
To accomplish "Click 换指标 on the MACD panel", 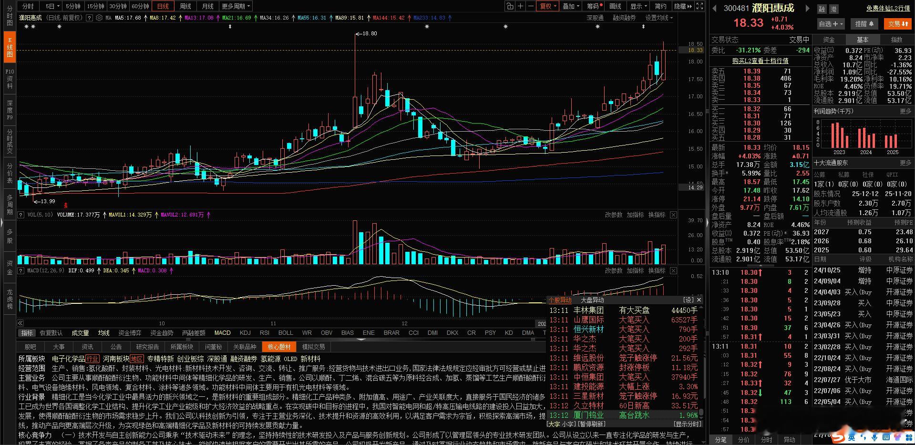I will (657, 270).
